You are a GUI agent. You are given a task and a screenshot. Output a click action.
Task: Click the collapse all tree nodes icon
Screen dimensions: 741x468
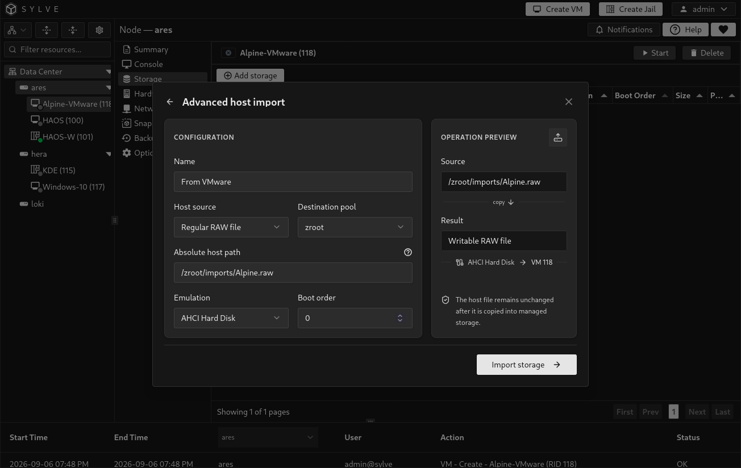[73, 30]
